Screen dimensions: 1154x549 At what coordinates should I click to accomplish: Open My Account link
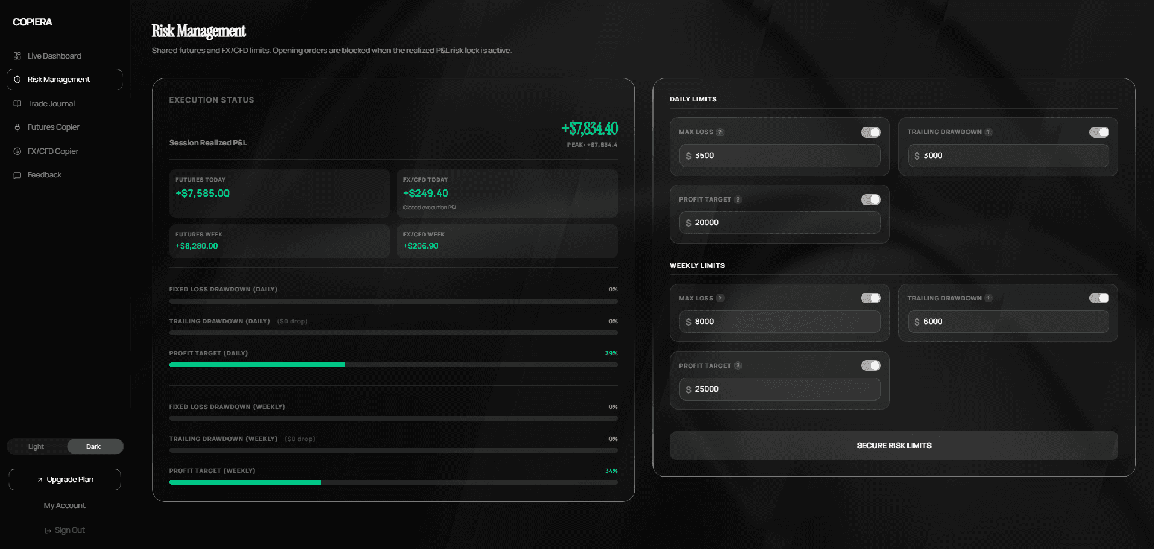click(x=65, y=506)
